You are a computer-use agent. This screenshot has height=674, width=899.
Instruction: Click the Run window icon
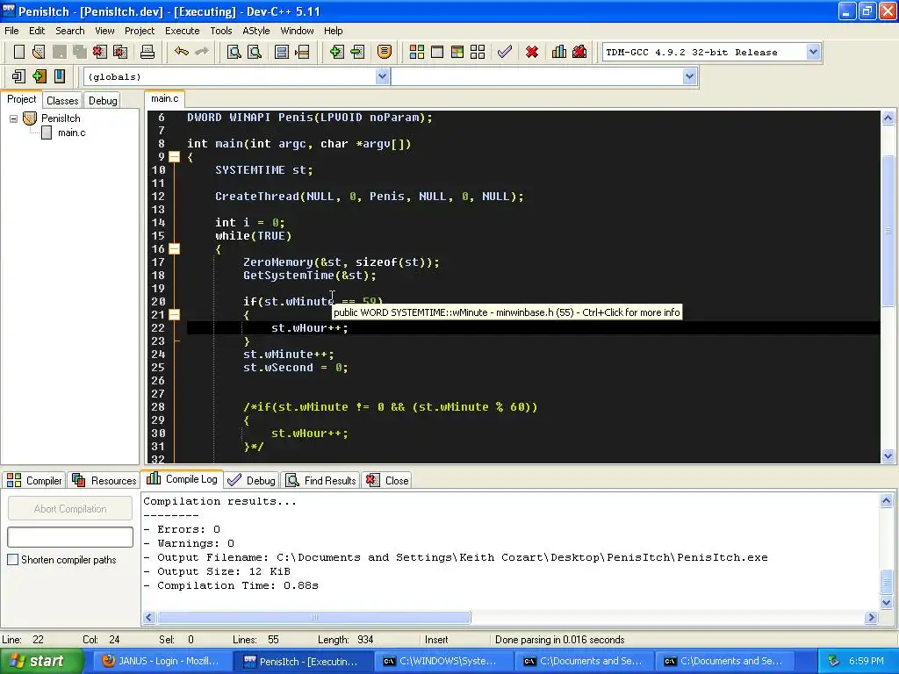point(437,52)
